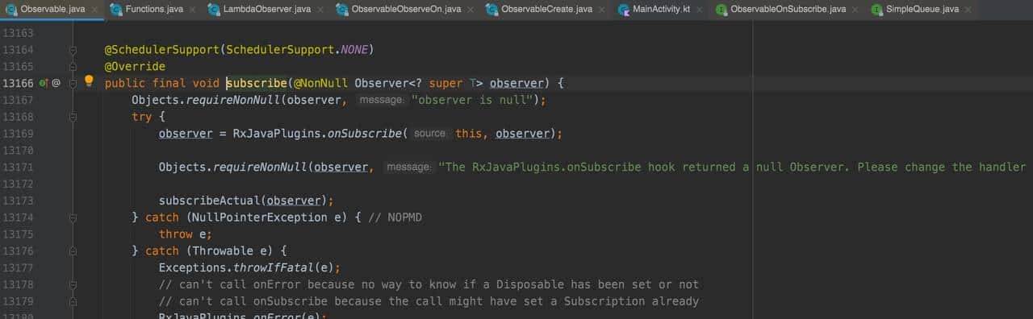Viewport: 1033px width, 319px height.
Task: Collapse the subscribe method fold on line 13166
Action: point(72,83)
